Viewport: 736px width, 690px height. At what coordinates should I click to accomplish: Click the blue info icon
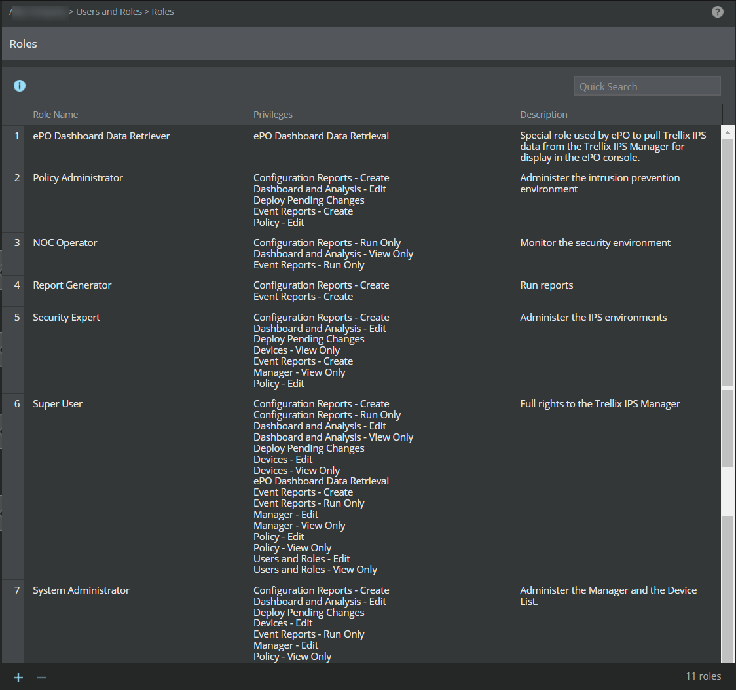click(x=19, y=86)
